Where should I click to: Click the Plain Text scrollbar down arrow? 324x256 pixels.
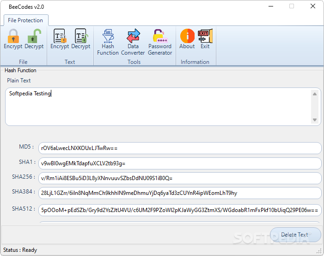click(x=315, y=120)
